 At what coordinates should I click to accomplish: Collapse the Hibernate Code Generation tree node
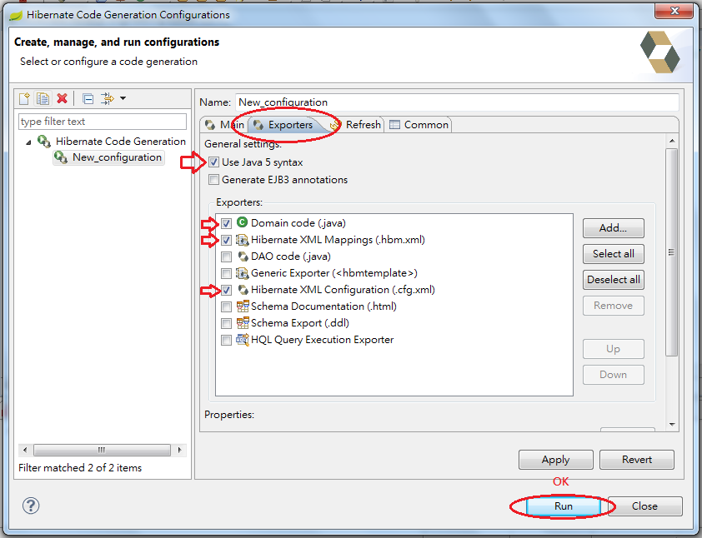28,142
